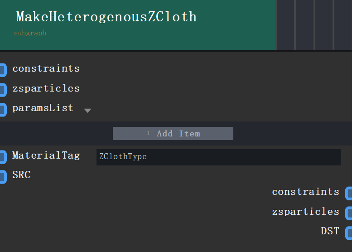Click the constraints output socket
The image size is (352, 252).
click(x=349, y=194)
